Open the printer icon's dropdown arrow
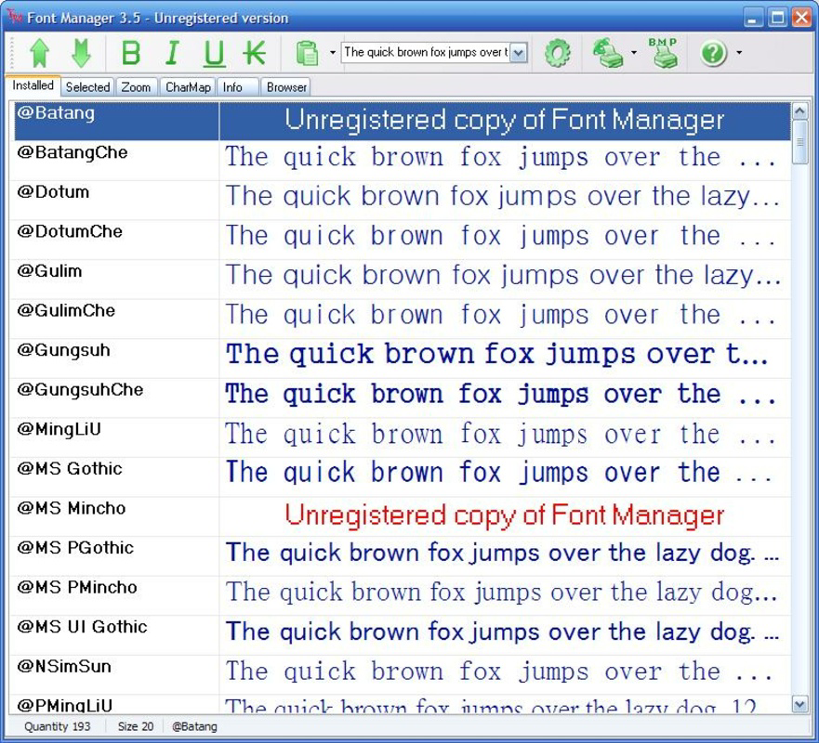This screenshot has width=819, height=743. pyautogui.click(x=634, y=53)
